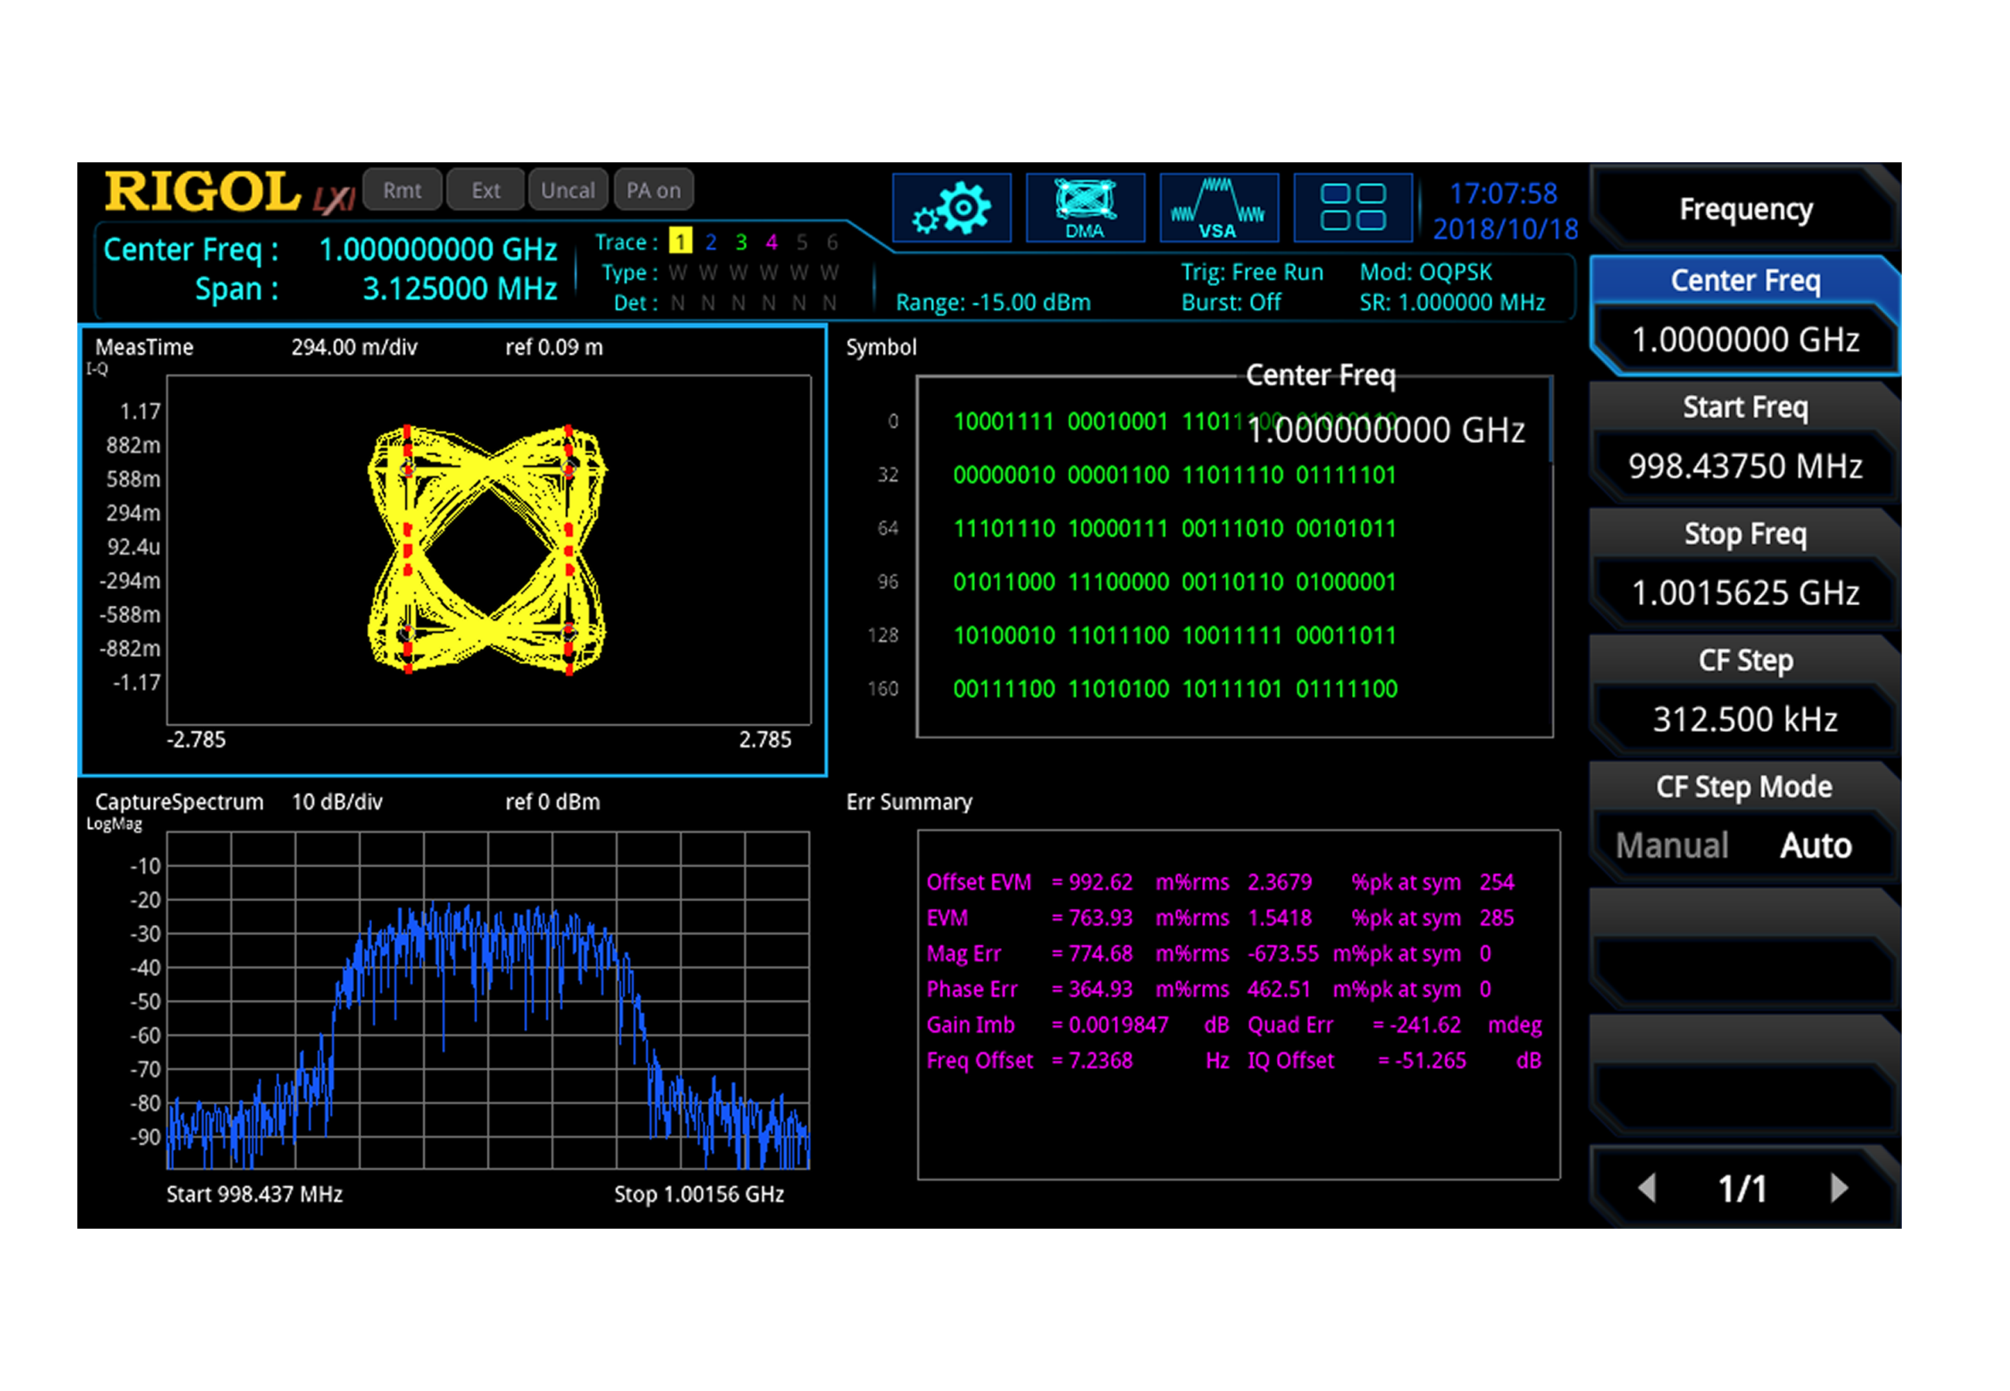Click the RIGOL logo
Screen dimensions: 2010x1391
[203, 192]
